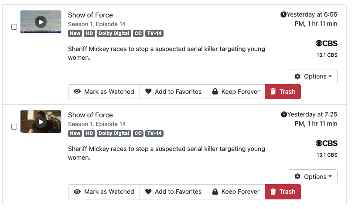Play the 7:25 PM Show of Force recording
355x209 pixels.
point(41,122)
